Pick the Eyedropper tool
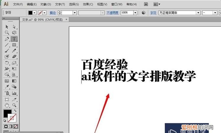Image resolution: width=221 pixels, height=133 pixels. click(x=7, y=87)
